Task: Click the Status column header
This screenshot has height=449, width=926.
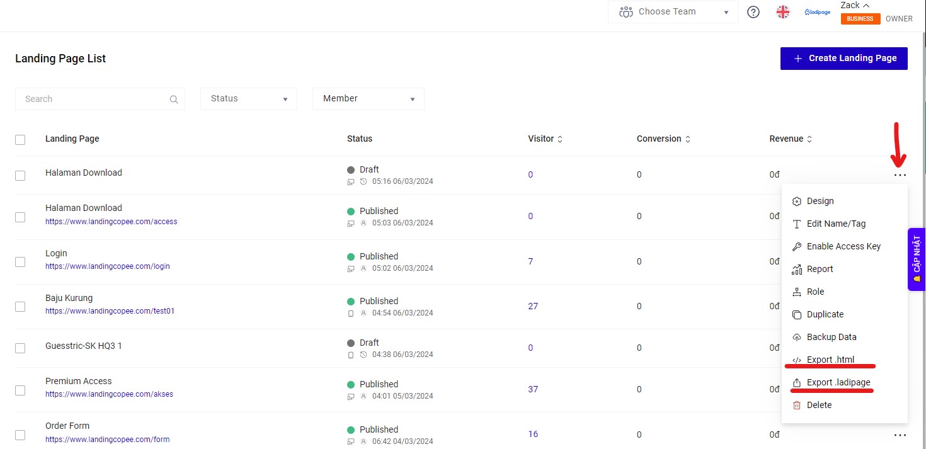Action: [360, 139]
